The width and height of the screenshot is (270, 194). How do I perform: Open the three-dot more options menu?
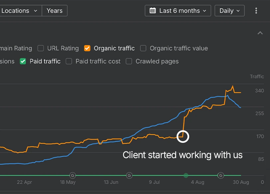tap(256, 11)
